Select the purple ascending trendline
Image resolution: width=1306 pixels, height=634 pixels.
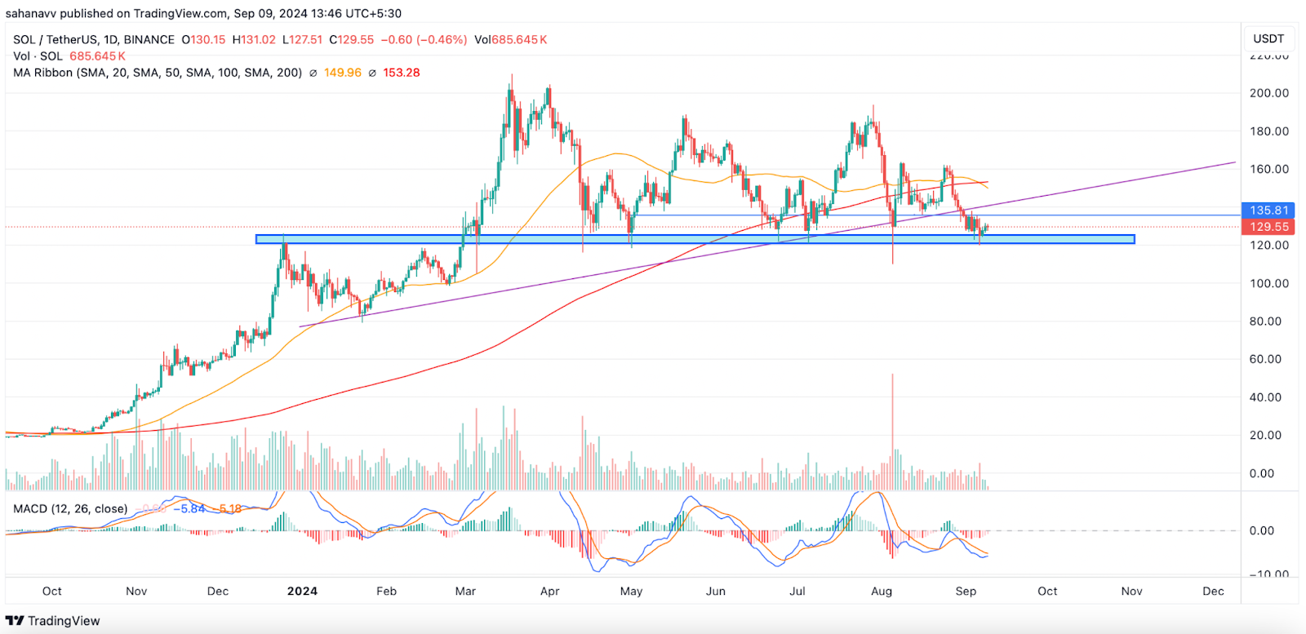click(767, 245)
